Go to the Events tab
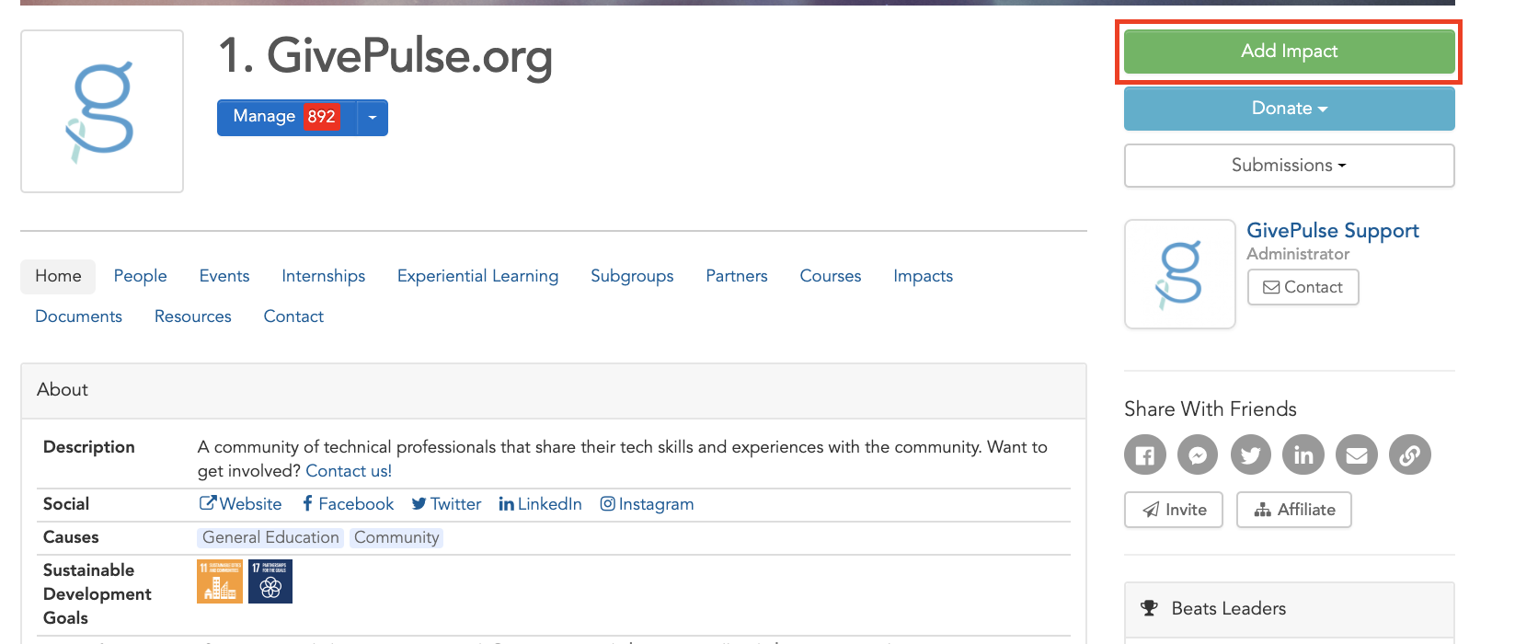Viewport: 1538px width, 644px height. click(224, 276)
